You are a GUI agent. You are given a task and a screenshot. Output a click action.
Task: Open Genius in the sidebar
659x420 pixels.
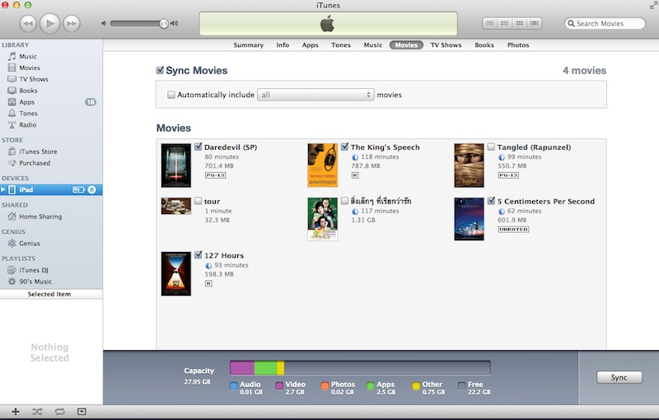(x=30, y=243)
